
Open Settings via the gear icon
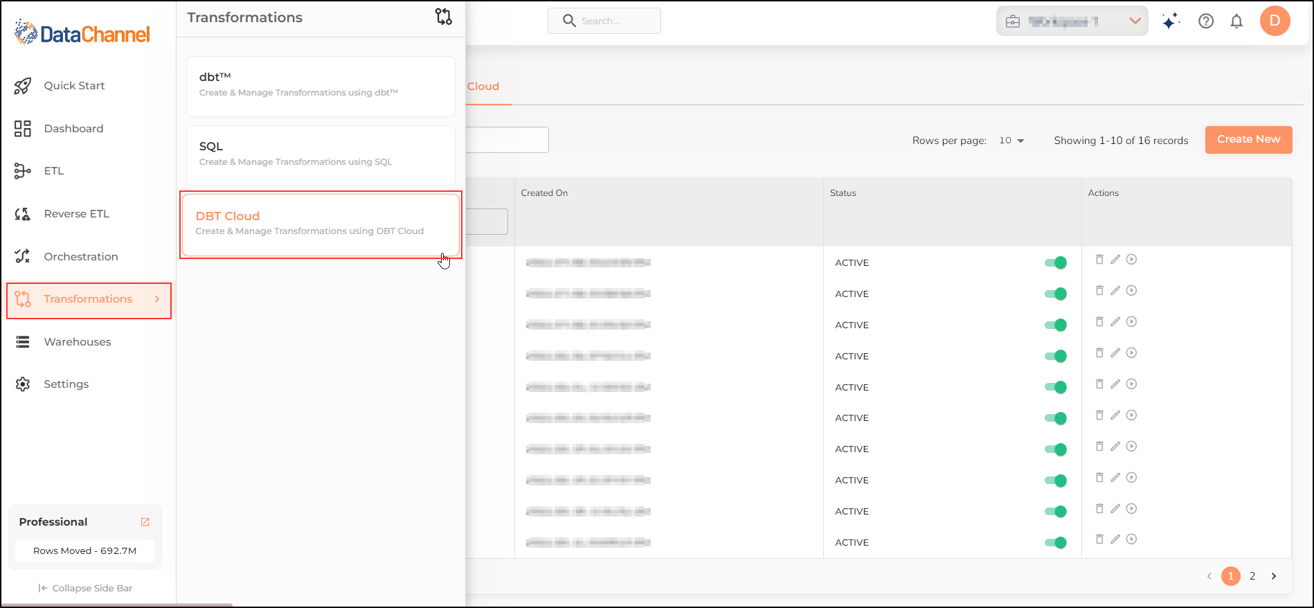coord(23,384)
